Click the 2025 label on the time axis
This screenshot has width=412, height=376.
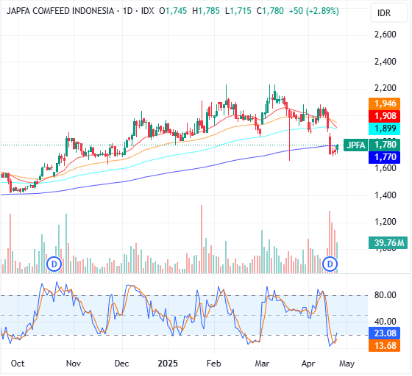[x=168, y=364]
